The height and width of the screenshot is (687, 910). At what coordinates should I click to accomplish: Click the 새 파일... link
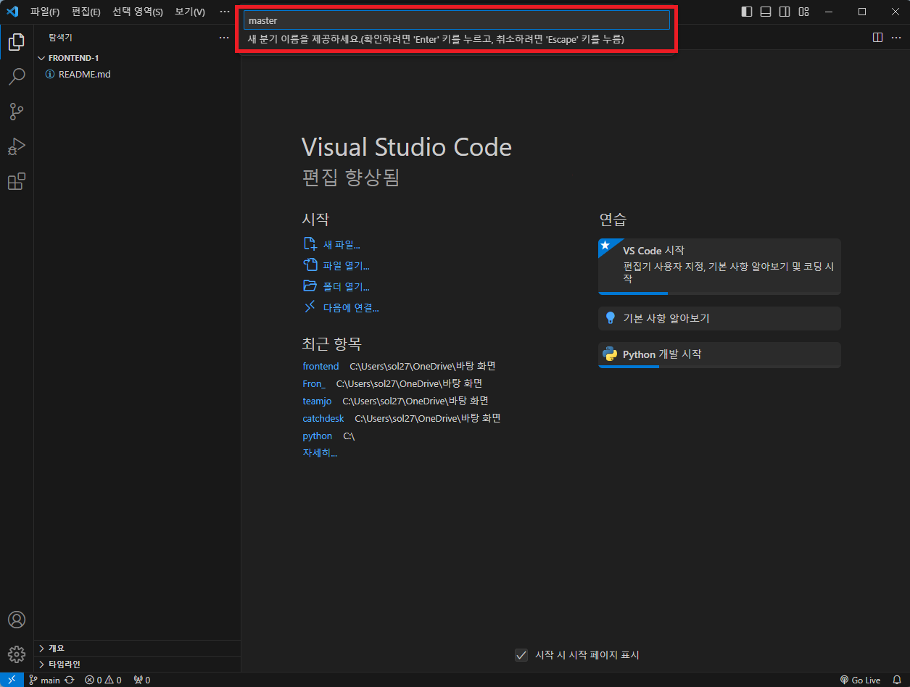click(331, 245)
